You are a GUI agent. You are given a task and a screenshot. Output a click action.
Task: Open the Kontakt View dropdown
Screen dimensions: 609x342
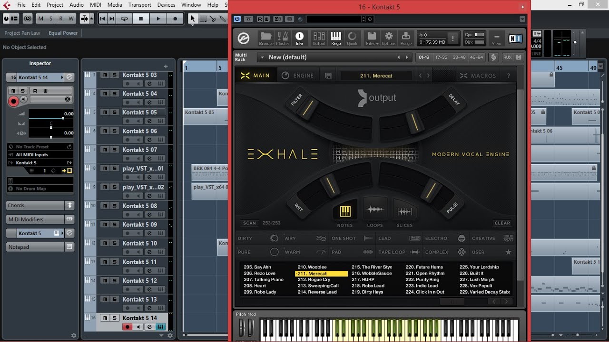click(x=496, y=38)
